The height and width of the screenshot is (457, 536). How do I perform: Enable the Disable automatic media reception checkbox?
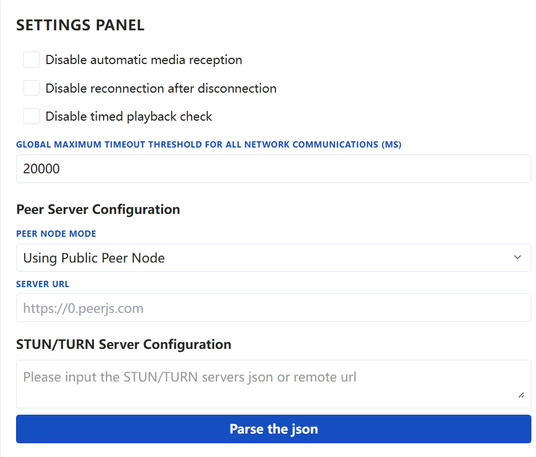click(31, 59)
